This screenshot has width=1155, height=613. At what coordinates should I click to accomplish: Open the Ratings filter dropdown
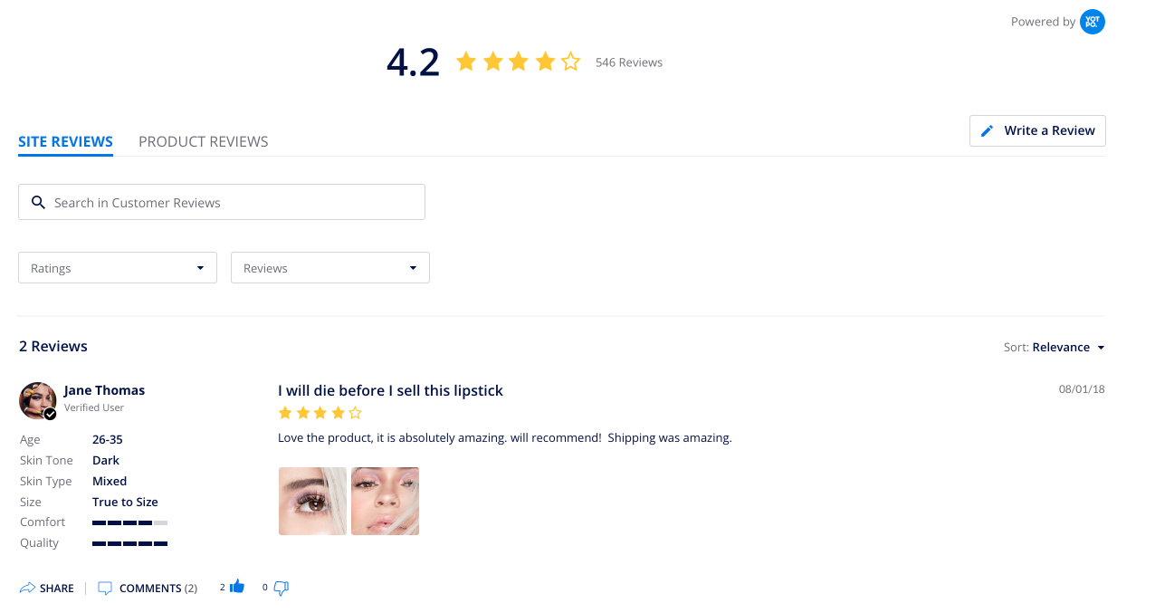click(x=118, y=268)
